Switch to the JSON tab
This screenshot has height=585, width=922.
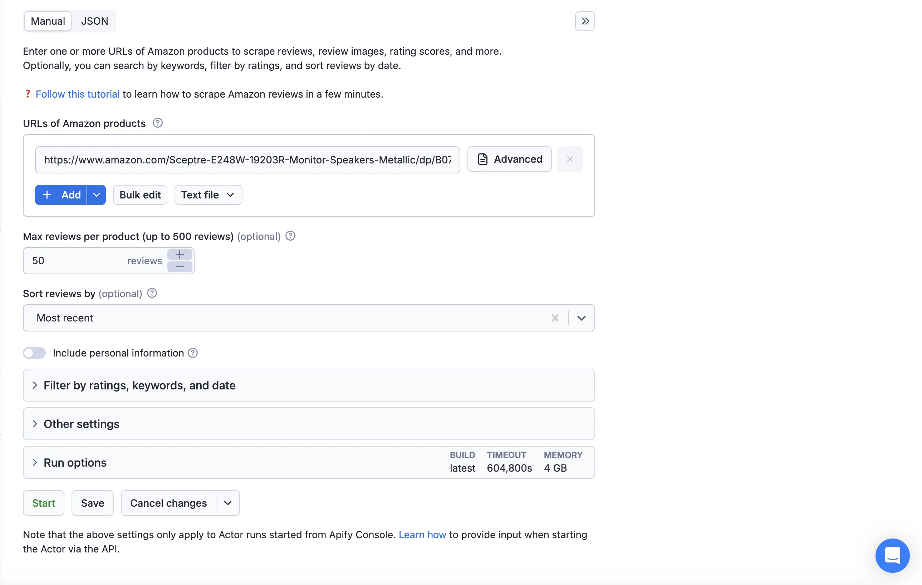pos(94,21)
